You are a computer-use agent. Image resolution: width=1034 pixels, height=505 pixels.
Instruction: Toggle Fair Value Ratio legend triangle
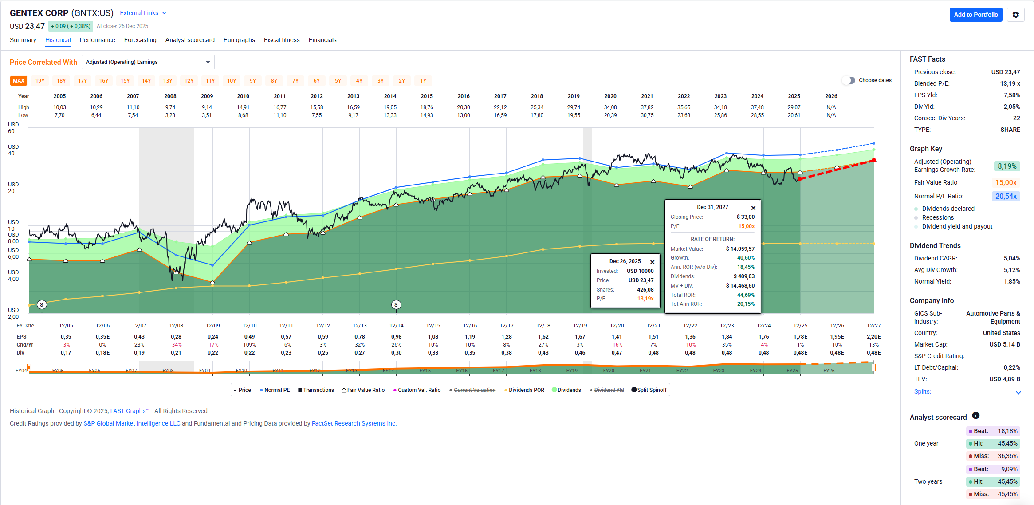click(x=344, y=390)
